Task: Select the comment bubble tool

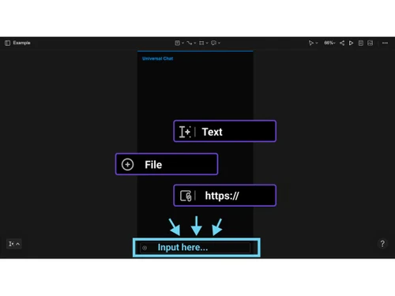Action: (x=213, y=43)
